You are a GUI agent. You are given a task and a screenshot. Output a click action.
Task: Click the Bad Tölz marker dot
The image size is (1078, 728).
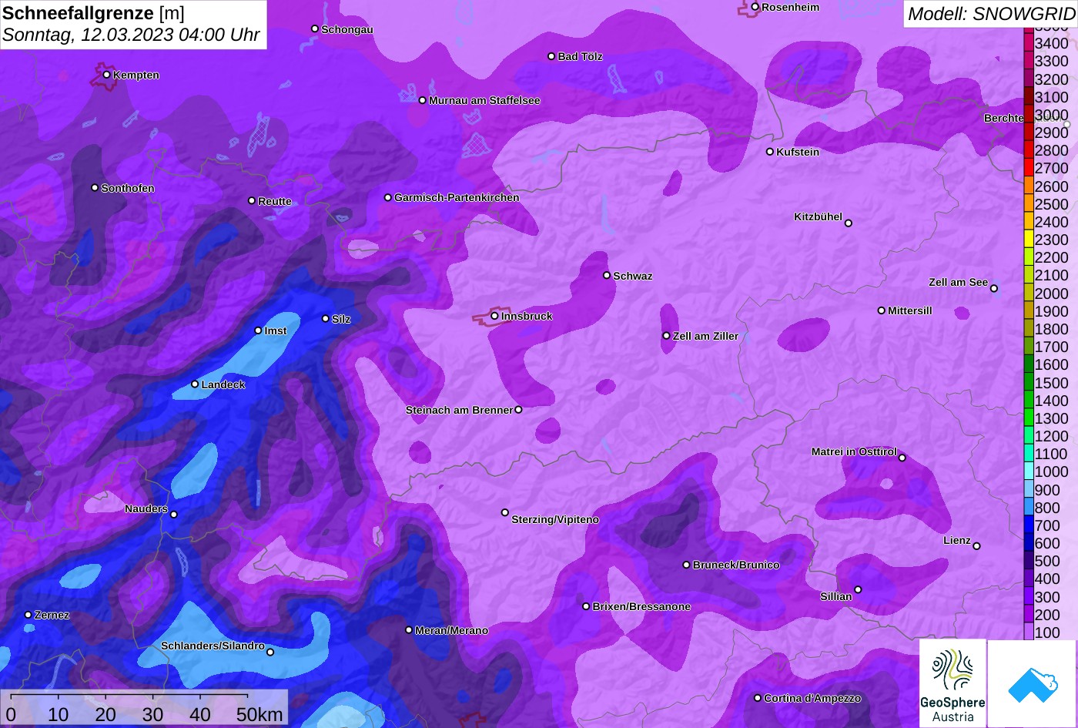[551, 56]
